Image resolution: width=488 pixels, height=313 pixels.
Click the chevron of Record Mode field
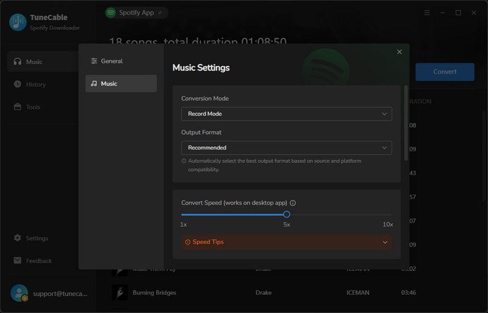click(x=384, y=114)
